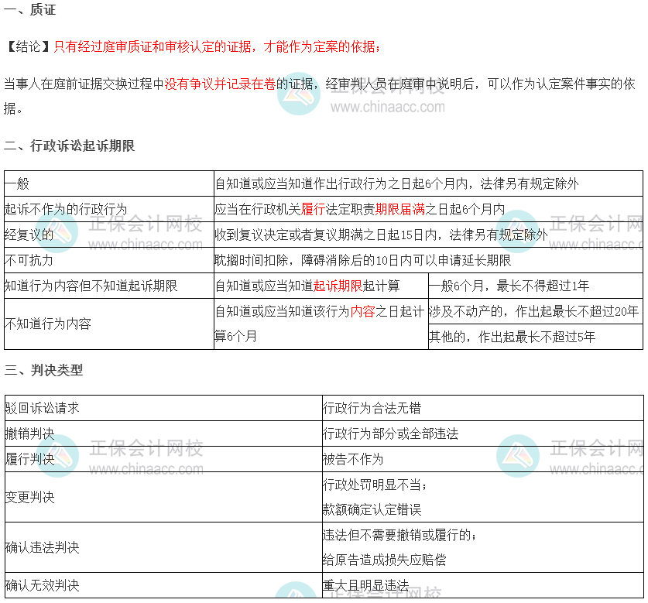The height and width of the screenshot is (603, 648).
Task: Click the "一般6个月，最长不得超过1年" cell
Action: 509,286
